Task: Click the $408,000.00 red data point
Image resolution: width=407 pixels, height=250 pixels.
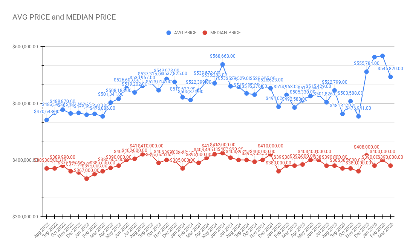Action: click(367, 155)
